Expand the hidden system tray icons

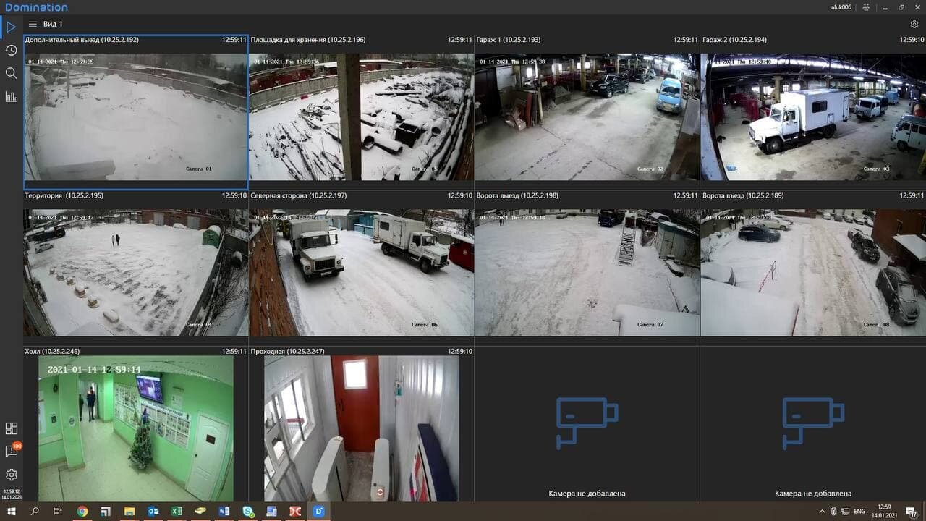[x=822, y=512]
